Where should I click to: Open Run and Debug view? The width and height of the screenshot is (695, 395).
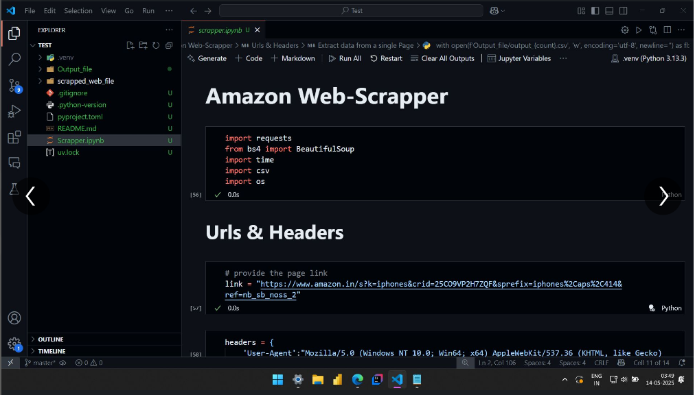coord(14,111)
